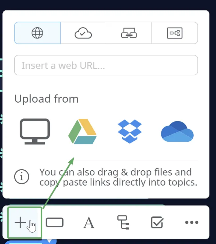Viewport: 216px width, 244px height.
Task: Upload from Dropbox
Action: coord(130,131)
